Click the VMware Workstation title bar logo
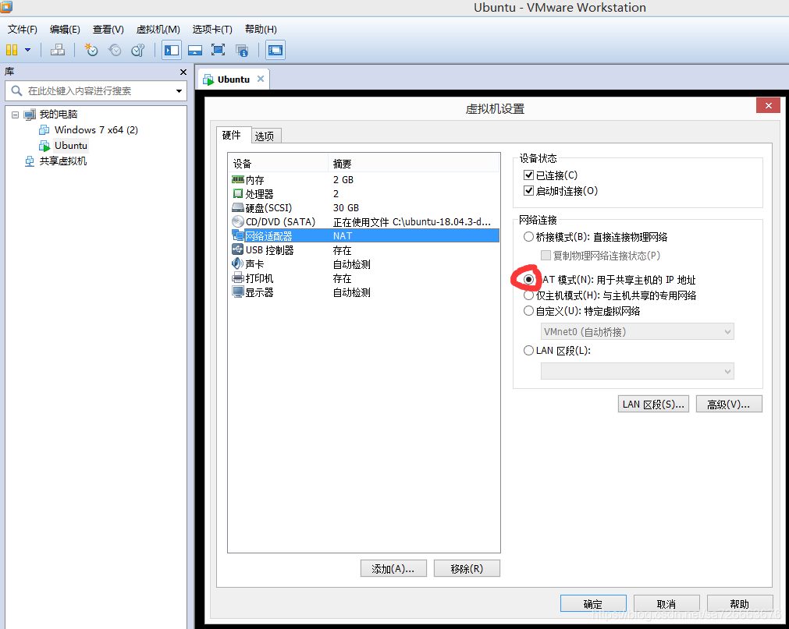The image size is (789, 629). (6, 6)
